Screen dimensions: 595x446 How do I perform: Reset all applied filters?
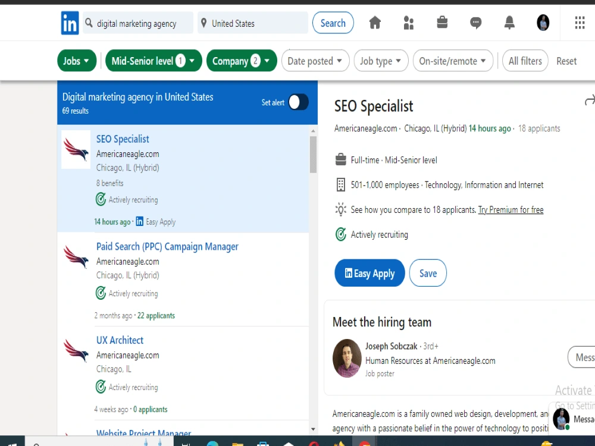point(566,61)
